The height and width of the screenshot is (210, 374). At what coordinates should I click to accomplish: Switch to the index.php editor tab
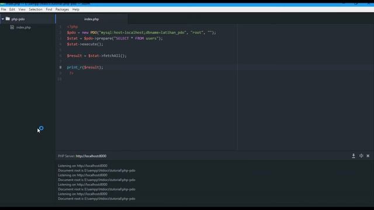pos(92,19)
